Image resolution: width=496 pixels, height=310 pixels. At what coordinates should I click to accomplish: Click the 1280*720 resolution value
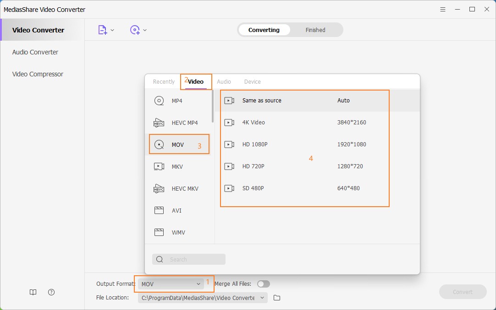point(350,166)
